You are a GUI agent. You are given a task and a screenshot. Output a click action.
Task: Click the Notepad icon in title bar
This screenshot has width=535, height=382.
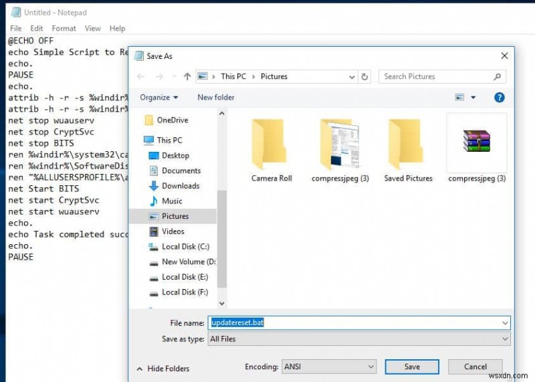pyautogui.click(x=15, y=13)
